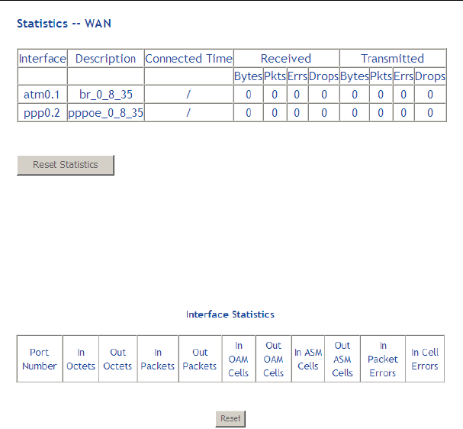The width and height of the screenshot is (463, 429).
Task: Select the atm0.1 interface cell
Action: pyautogui.click(x=42, y=95)
